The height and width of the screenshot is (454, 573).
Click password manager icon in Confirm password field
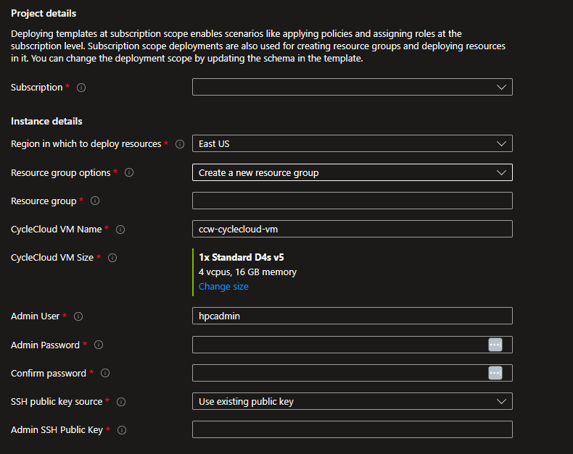coord(495,373)
